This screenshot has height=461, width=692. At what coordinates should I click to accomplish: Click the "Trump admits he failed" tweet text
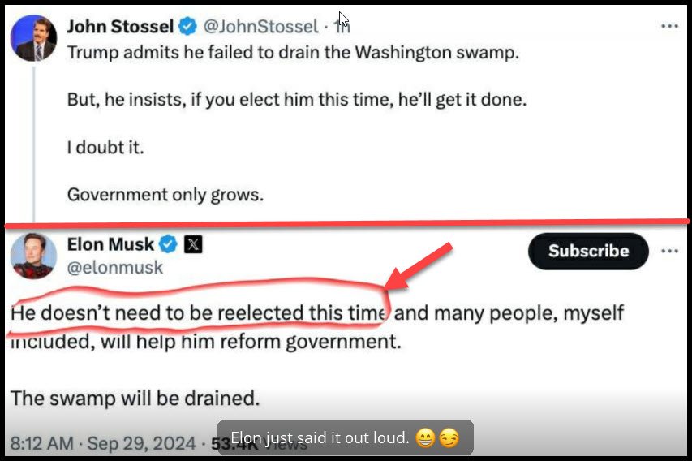(292, 53)
